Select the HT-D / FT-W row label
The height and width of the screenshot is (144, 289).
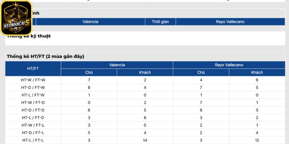point(33,87)
